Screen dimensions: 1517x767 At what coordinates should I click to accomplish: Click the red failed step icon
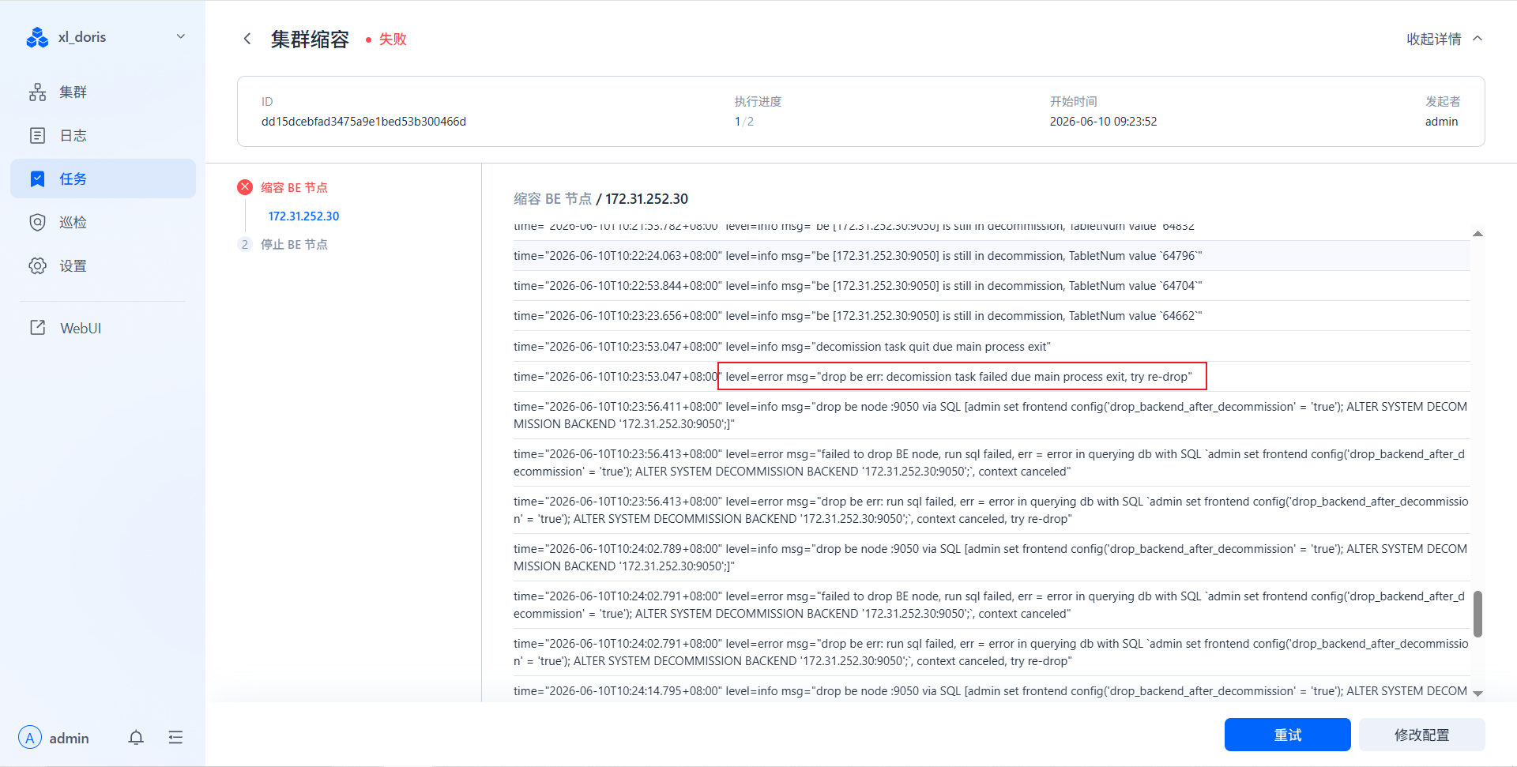click(x=245, y=187)
